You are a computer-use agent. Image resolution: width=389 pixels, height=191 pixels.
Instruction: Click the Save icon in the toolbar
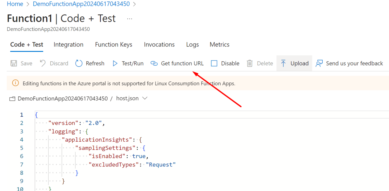click(x=14, y=63)
